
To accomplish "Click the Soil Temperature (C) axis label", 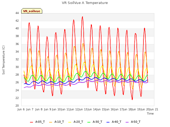I will tap(3, 60).
